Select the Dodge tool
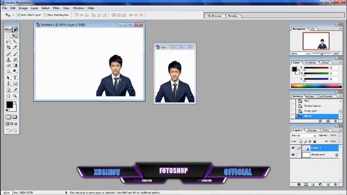This screenshot has height=195, width=347. point(15,71)
